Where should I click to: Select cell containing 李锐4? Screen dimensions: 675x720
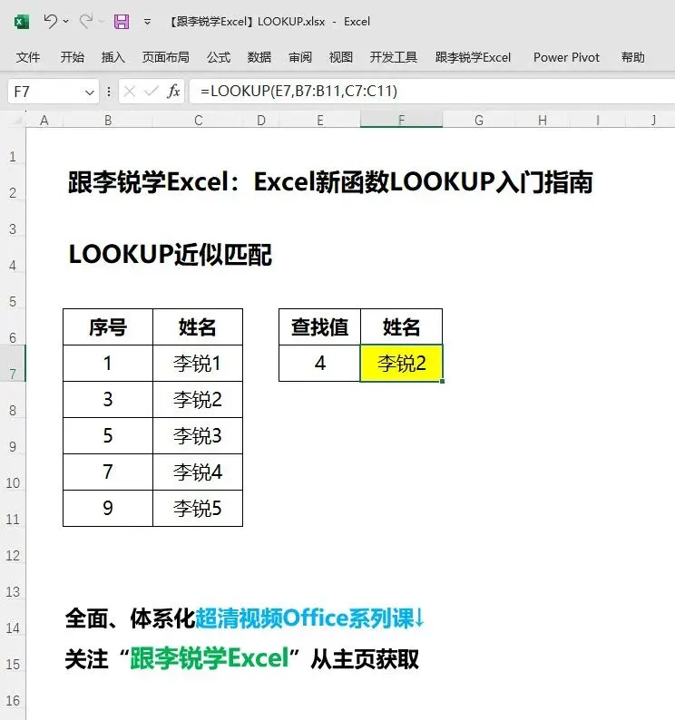pos(198,472)
